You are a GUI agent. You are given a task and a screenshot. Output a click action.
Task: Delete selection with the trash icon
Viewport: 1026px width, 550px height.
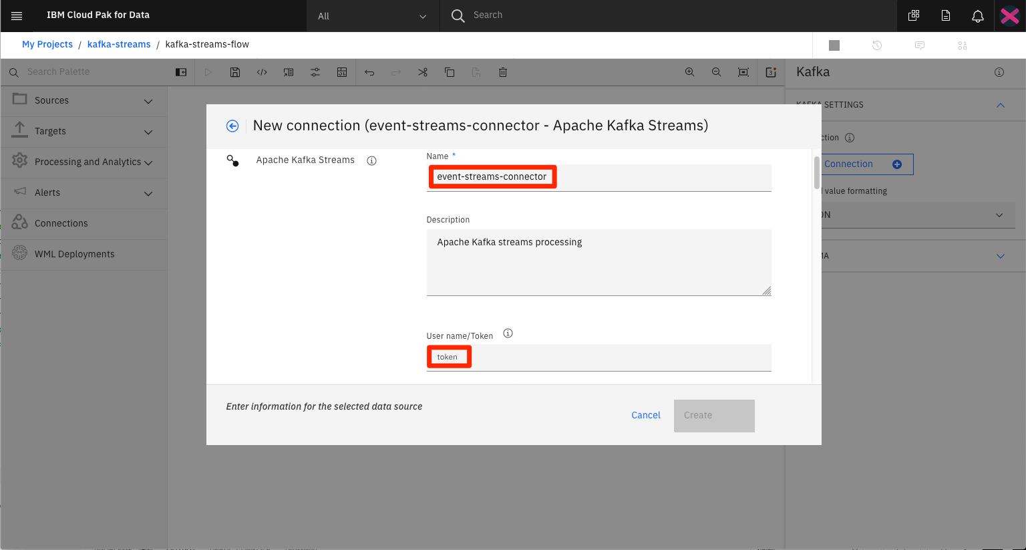pyautogui.click(x=503, y=72)
